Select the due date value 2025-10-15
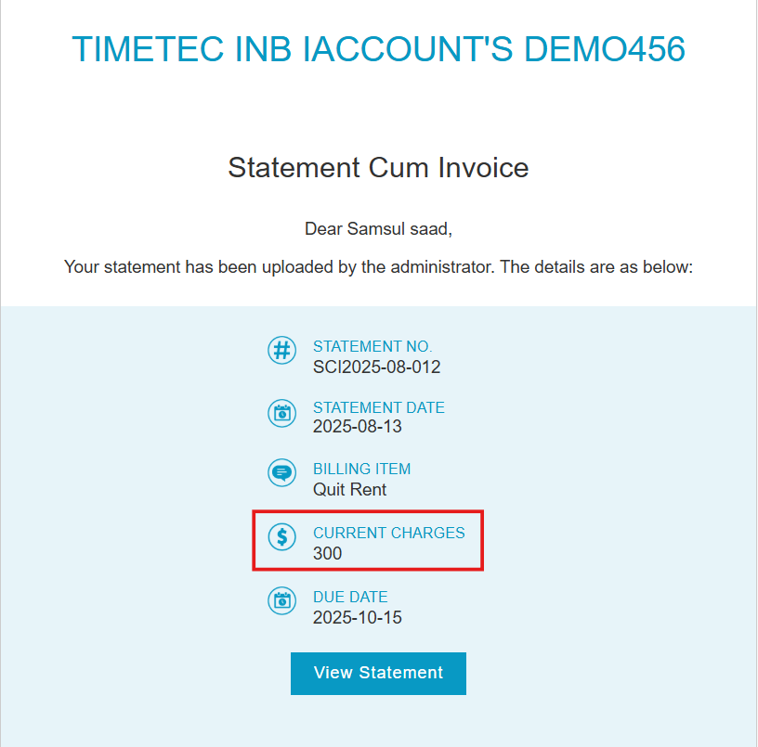The height and width of the screenshot is (747, 758). (x=358, y=618)
